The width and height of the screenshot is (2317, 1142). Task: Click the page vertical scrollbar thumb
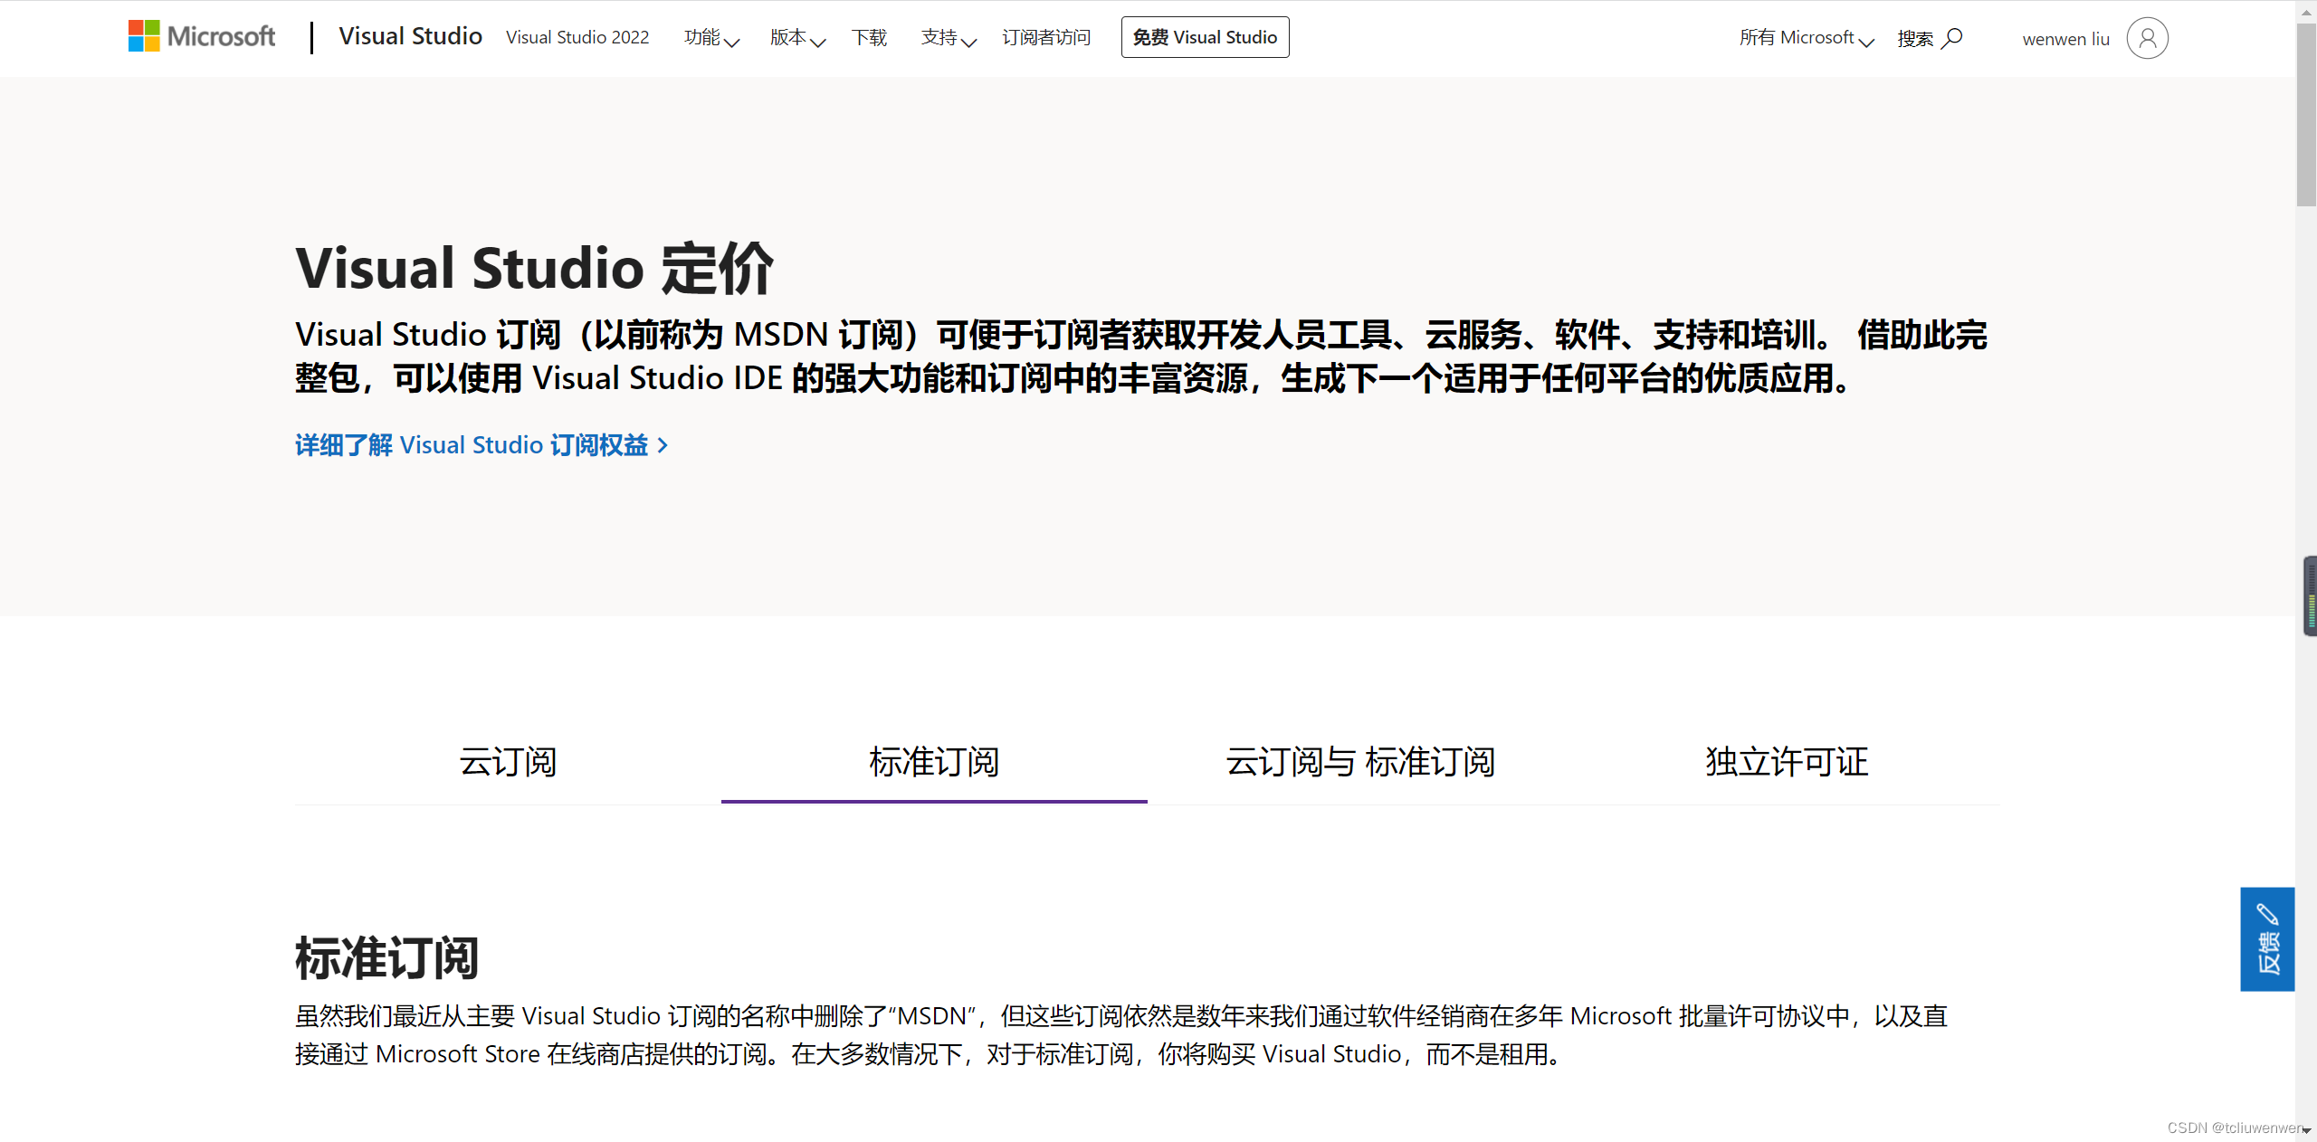tap(2305, 115)
